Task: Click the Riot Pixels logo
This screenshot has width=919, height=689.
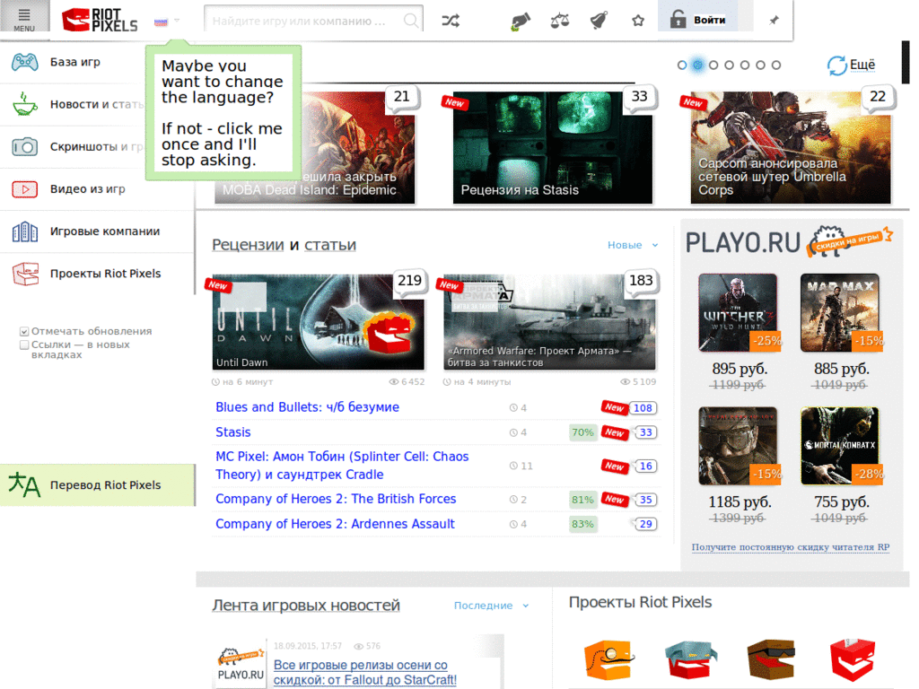Action: coord(100,20)
